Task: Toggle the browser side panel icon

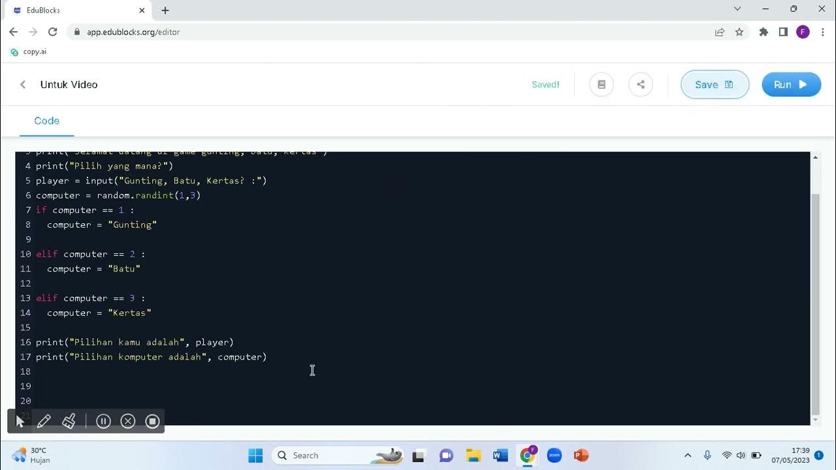Action: [x=783, y=31]
